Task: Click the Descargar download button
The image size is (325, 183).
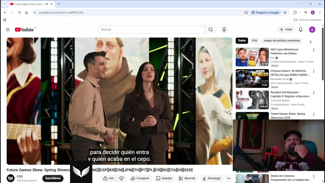Action: click(212, 178)
